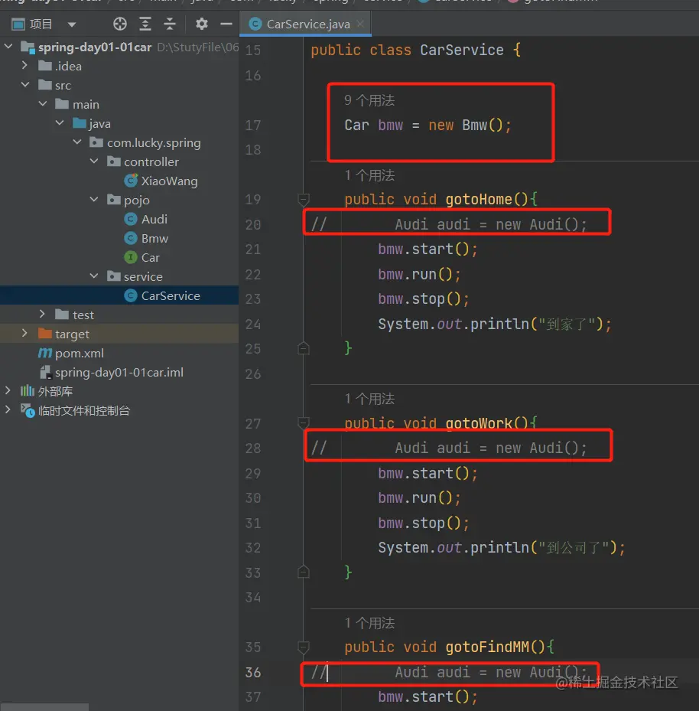Collapse the controller package
The image size is (699, 711).
click(x=94, y=161)
